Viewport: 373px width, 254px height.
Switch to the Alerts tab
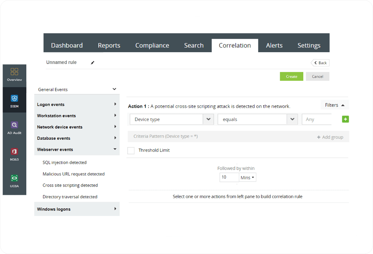[274, 45]
